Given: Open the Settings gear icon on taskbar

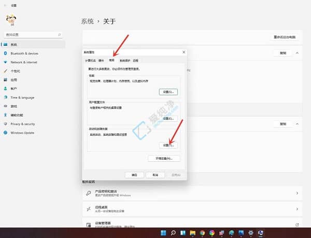Looking at the screenshot, I should [251, 233].
